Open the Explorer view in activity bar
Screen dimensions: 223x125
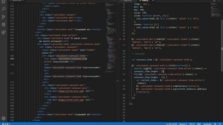[x=3, y=1]
